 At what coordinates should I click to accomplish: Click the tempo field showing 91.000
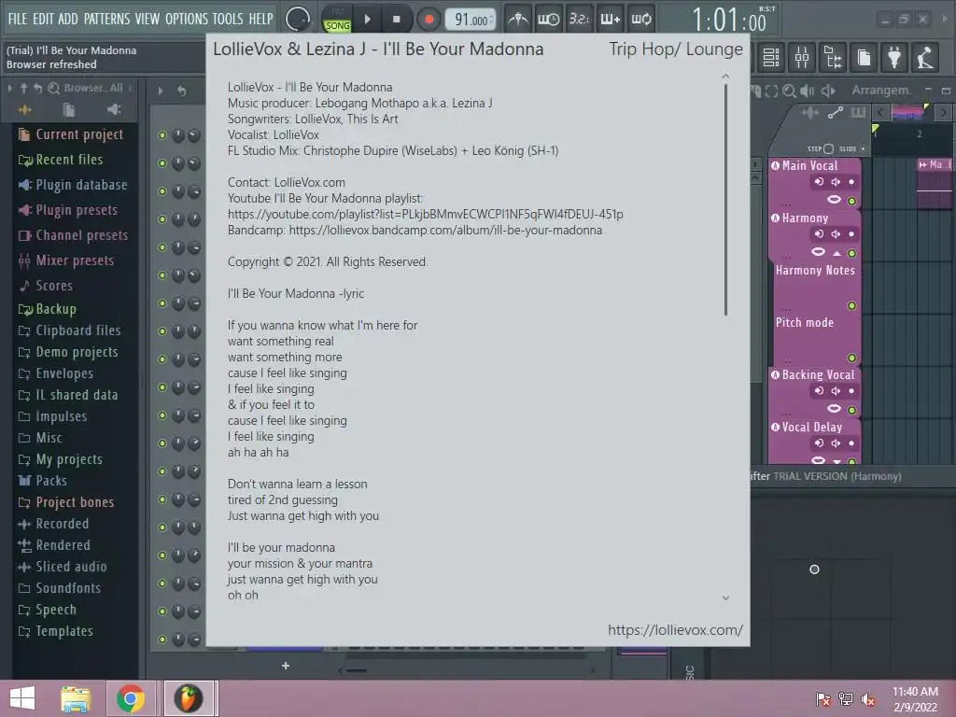(x=471, y=20)
